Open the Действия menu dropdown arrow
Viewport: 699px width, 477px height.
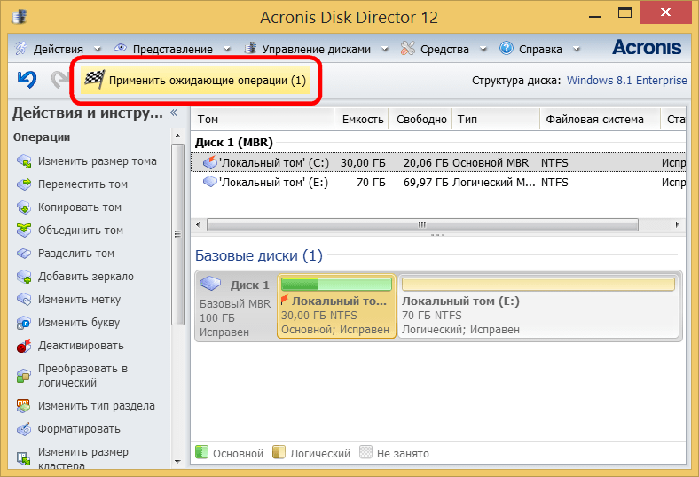click(97, 50)
